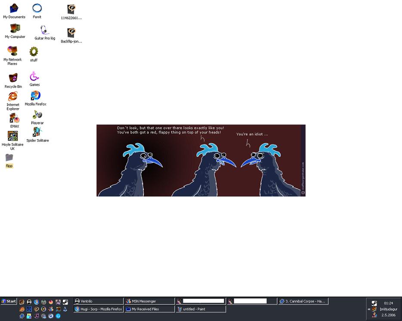Select the EMAX desktop shortcut
402x321 pixels.
(15, 121)
